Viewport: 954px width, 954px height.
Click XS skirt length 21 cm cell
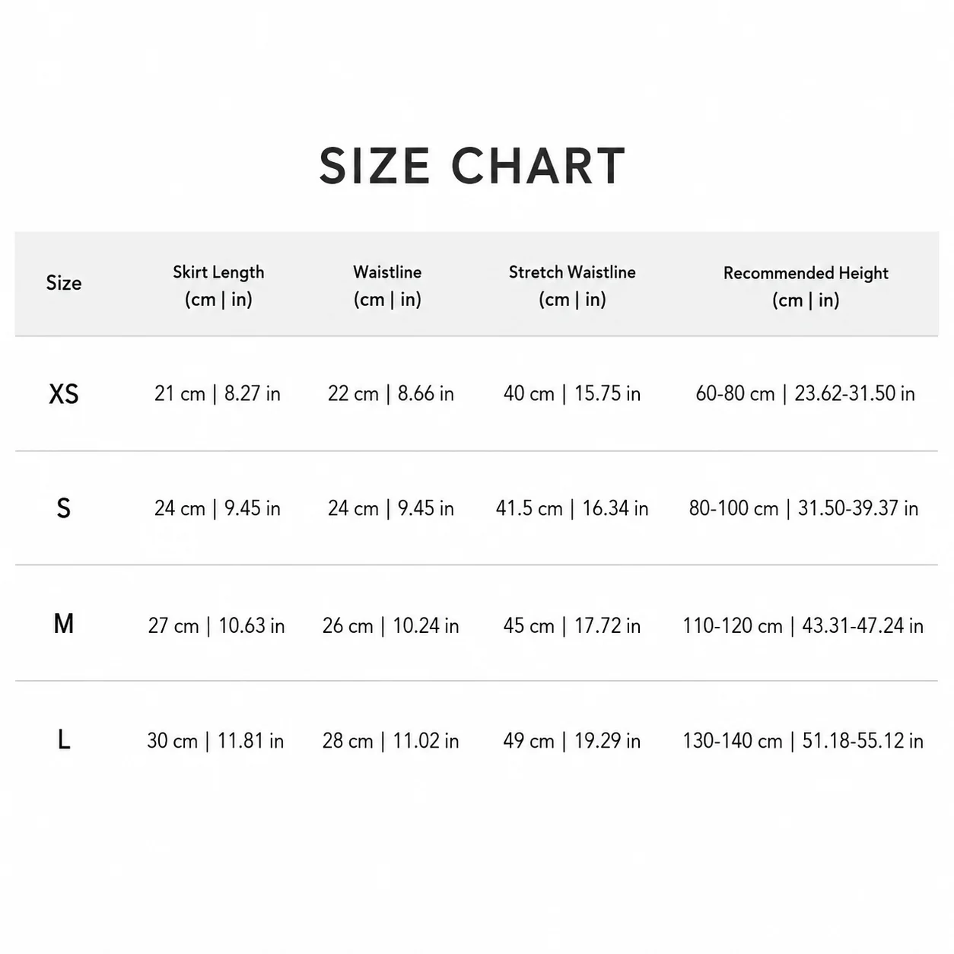click(x=218, y=393)
